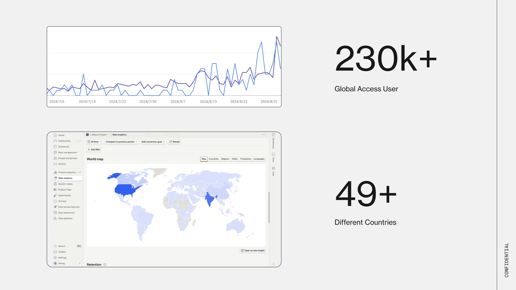Open the Notebooks side panel icon
Image resolution: width=516 pixels, height=290 pixels.
click(x=273, y=135)
